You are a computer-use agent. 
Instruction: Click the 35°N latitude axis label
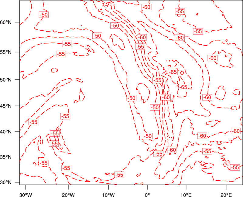click(6, 157)
